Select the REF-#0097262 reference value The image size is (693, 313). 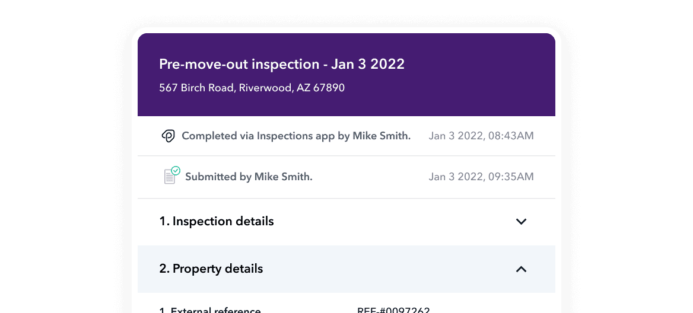point(393,311)
